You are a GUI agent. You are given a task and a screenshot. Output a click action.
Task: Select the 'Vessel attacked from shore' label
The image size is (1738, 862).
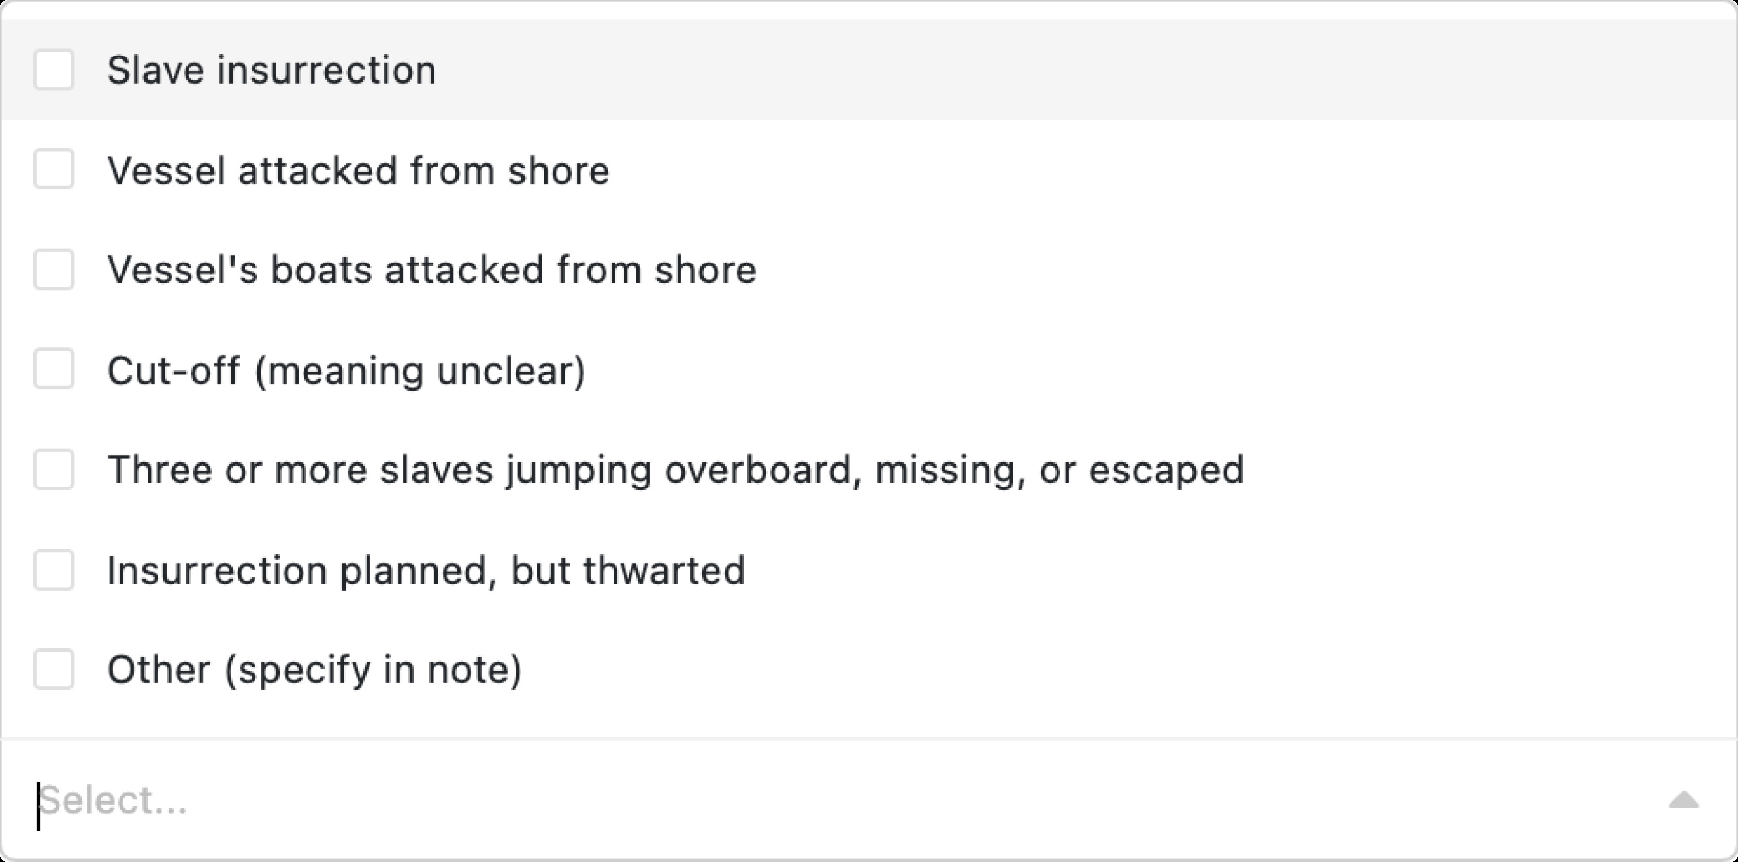pos(358,170)
